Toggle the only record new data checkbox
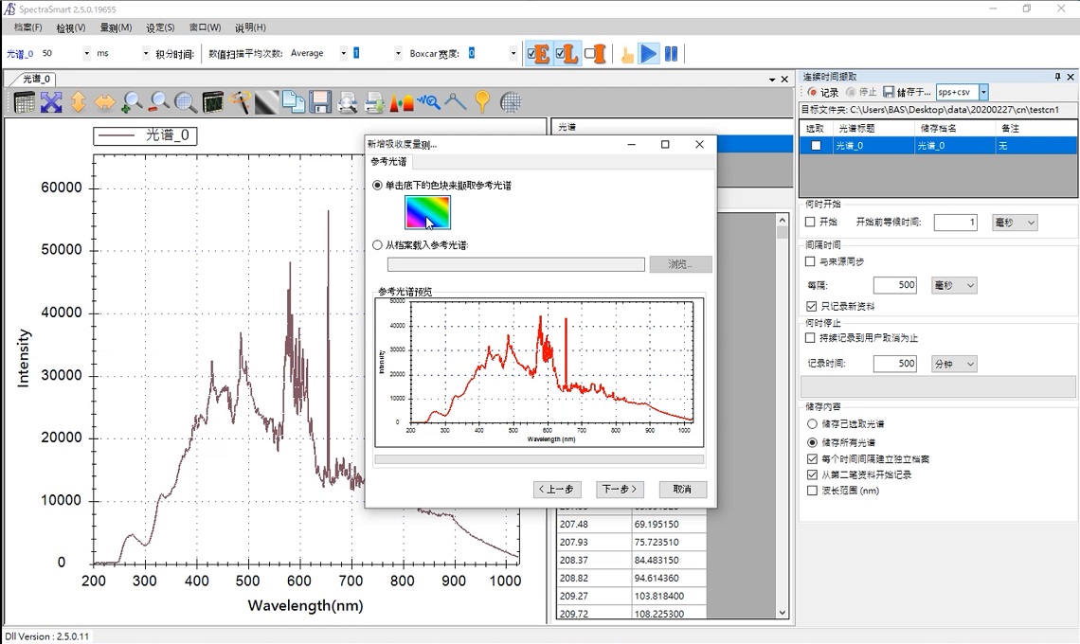Image resolution: width=1080 pixels, height=644 pixels. click(811, 306)
